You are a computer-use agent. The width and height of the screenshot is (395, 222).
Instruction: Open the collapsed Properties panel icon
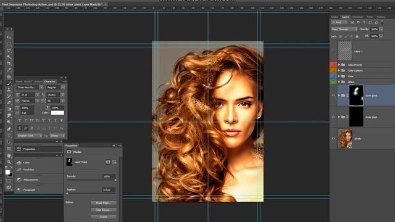(x=19, y=149)
